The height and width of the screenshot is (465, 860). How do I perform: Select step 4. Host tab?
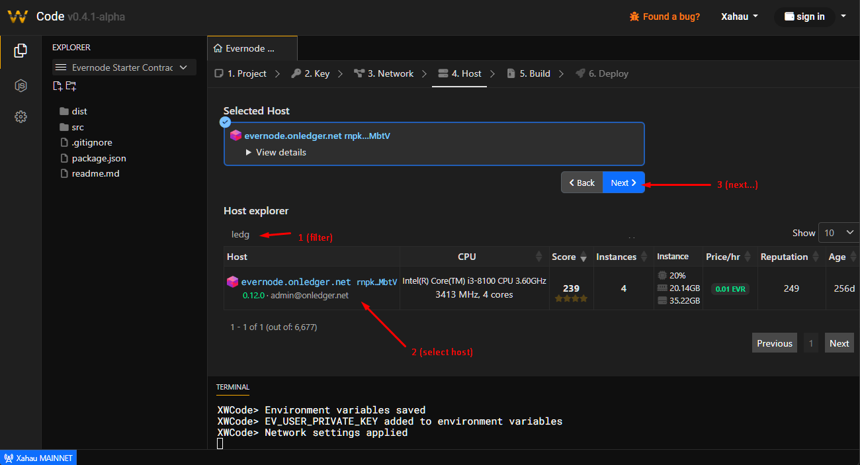click(x=460, y=73)
